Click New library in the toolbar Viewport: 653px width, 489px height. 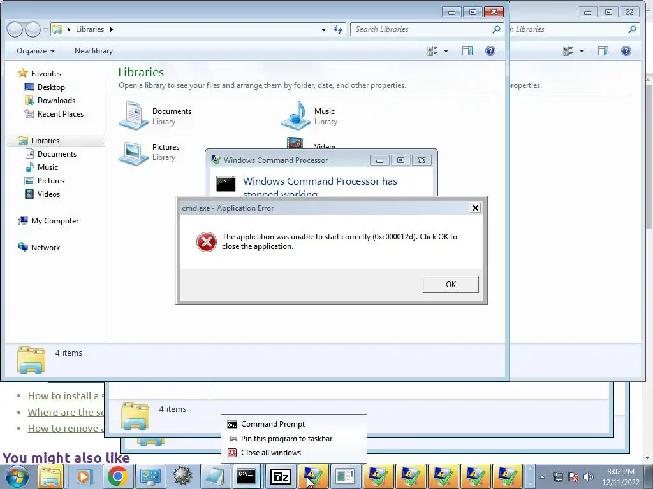pos(94,51)
